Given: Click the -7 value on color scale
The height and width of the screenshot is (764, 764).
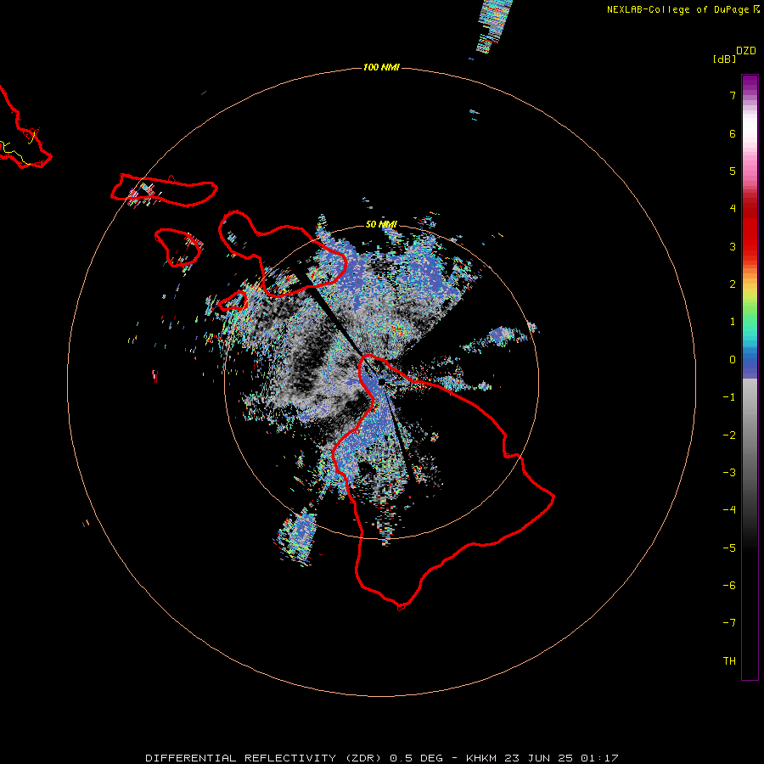Looking at the screenshot, I should point(729,623).
